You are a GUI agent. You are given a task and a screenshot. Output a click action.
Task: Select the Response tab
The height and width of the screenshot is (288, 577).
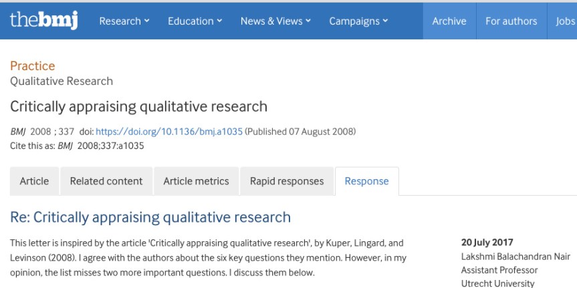point(366,181)
